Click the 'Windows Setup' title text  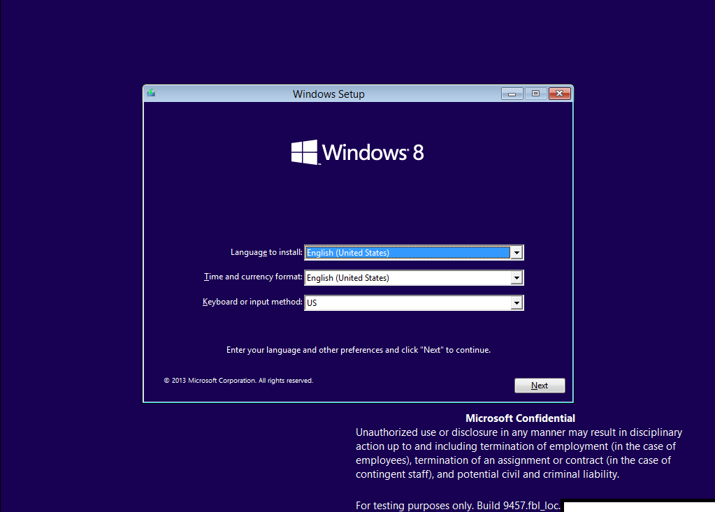(x=328, y=94)
